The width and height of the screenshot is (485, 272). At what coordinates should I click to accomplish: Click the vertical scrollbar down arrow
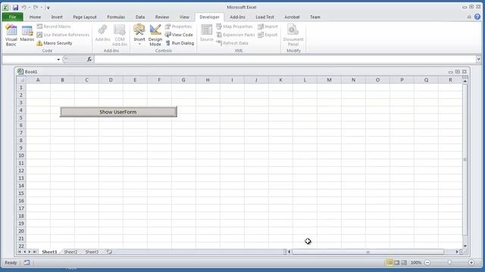[465, 246]
